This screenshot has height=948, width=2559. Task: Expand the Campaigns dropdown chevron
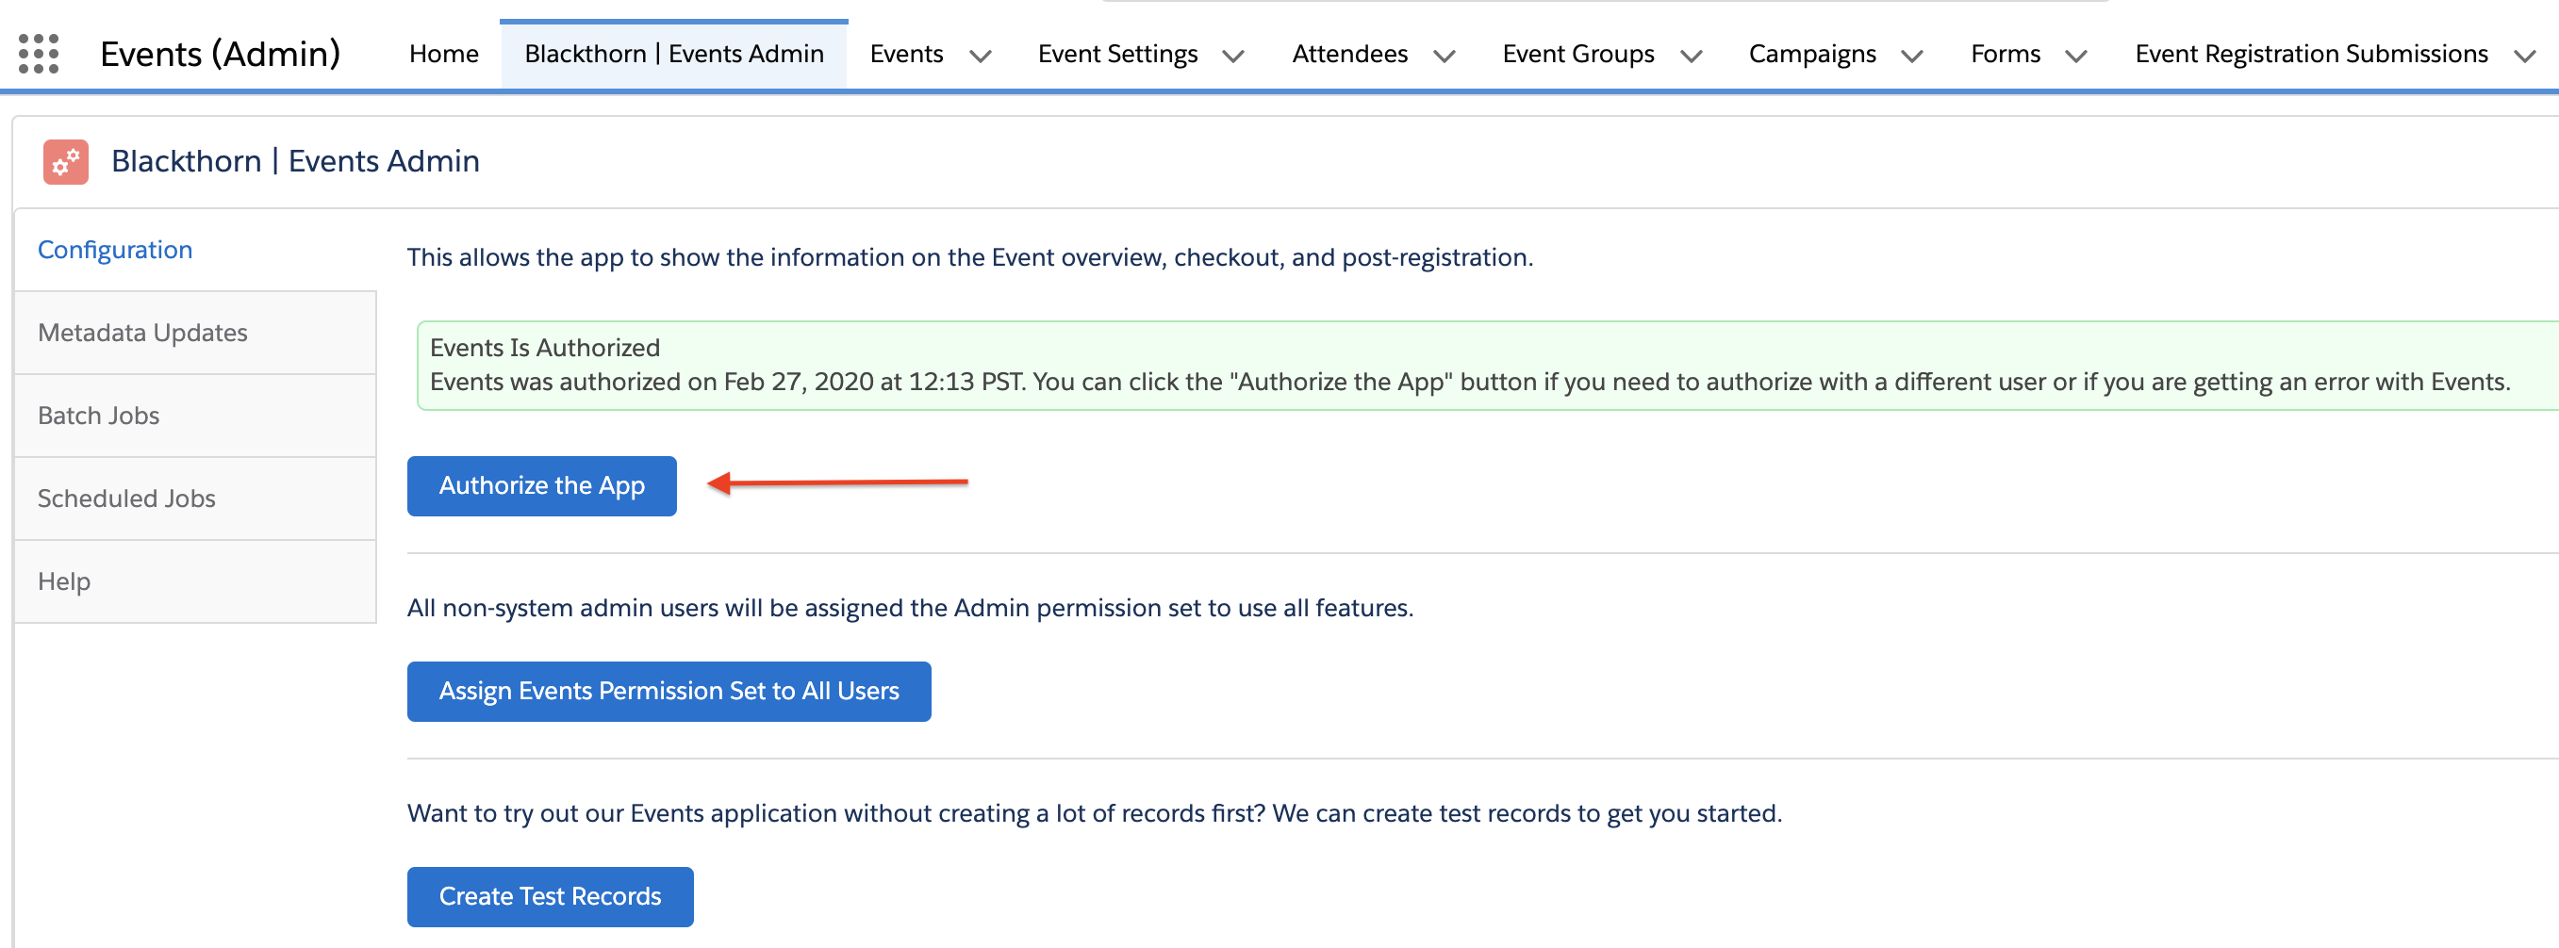click(x=1911, y=56)
